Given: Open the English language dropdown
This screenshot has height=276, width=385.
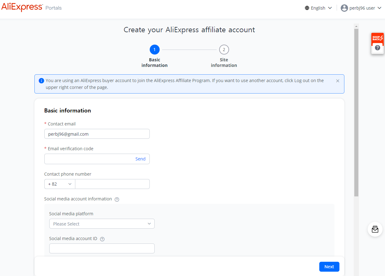Looking at the screenshot, I should tap(318, 8).
